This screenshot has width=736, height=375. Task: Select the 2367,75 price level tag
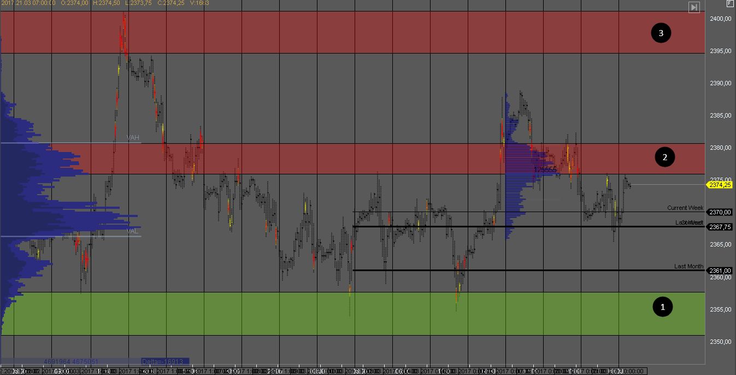coord(720,227)
